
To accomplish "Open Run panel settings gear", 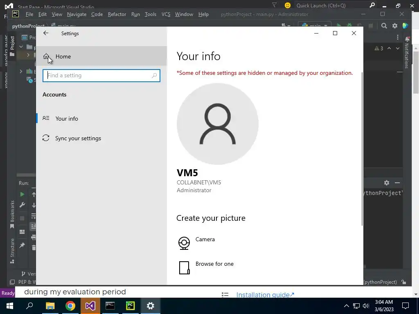I will pos(386,183).
